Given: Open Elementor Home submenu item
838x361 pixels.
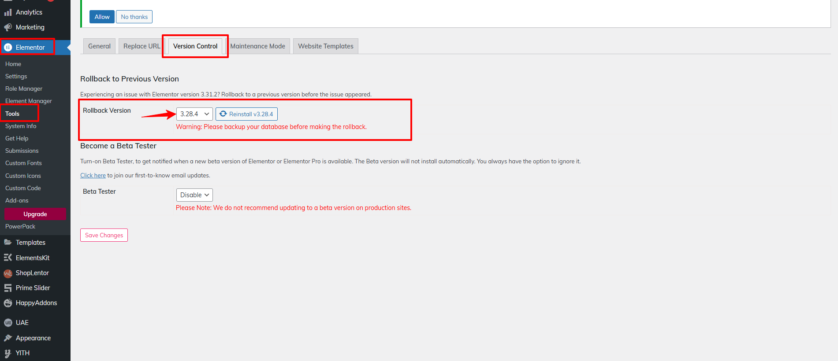Looking at the screenshot, I should tap(13, 64).
